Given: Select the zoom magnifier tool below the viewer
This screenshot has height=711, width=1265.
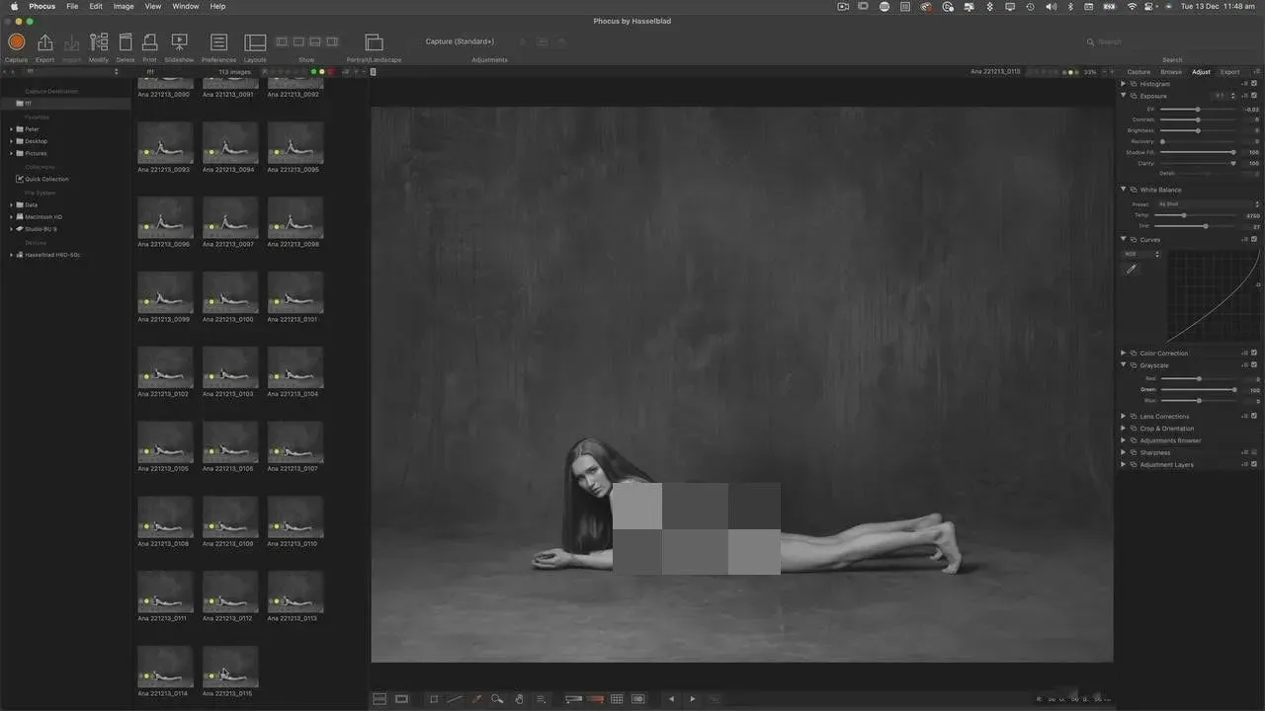Looking at the screenshot, I should (x=497, y=699).
